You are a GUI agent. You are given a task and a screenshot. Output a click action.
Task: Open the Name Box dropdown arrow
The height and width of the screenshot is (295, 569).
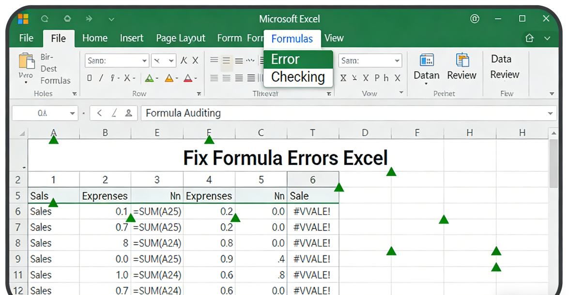[x=72, y=114]
